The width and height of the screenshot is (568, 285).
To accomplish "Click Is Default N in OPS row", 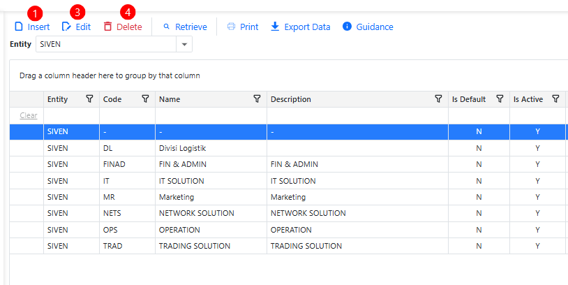I will (479, 230).
